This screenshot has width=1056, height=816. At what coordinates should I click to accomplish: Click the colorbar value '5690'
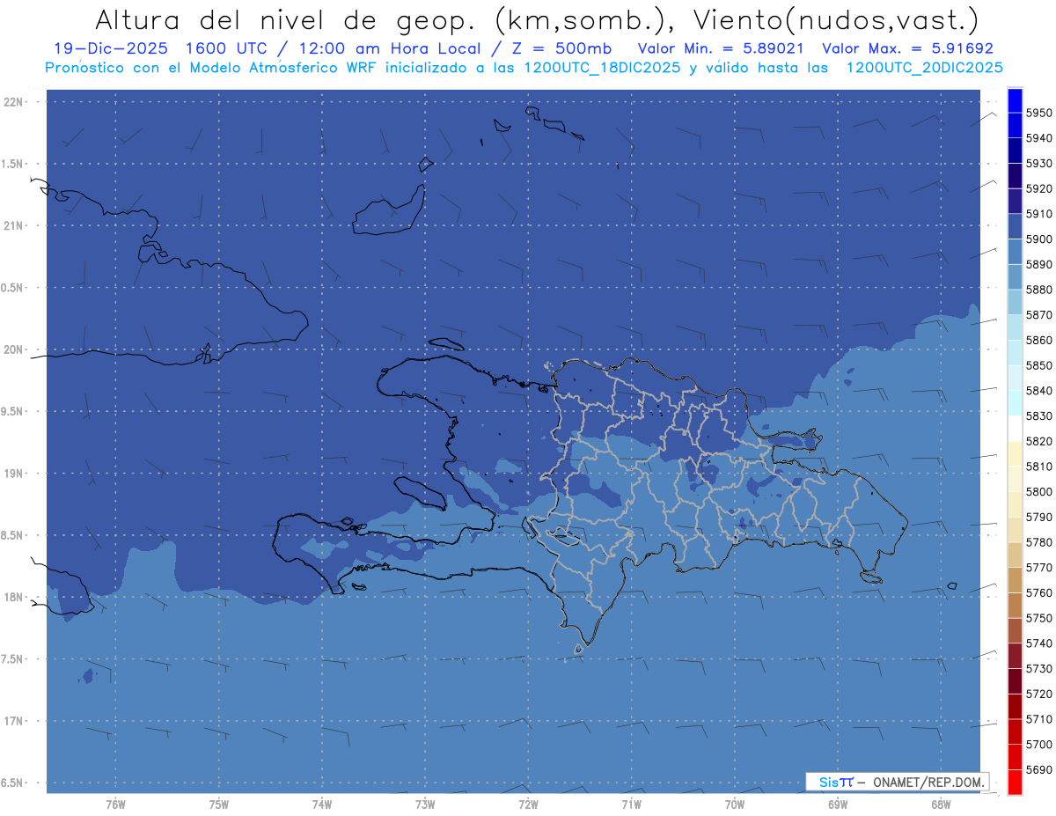[1038, 769]
